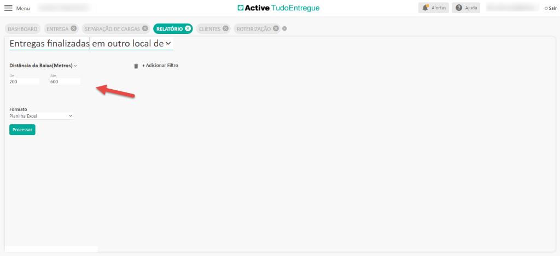Close the CLIENTES tab

(225, 28)
